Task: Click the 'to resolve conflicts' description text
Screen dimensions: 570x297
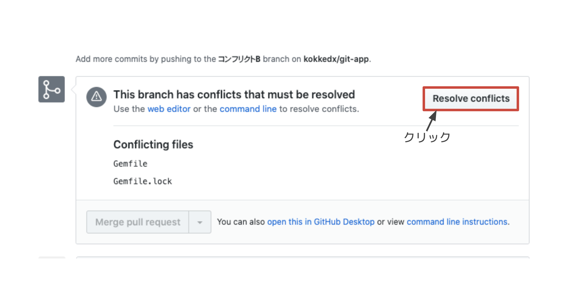Action: pyautogui.click(x=319, y=109)
